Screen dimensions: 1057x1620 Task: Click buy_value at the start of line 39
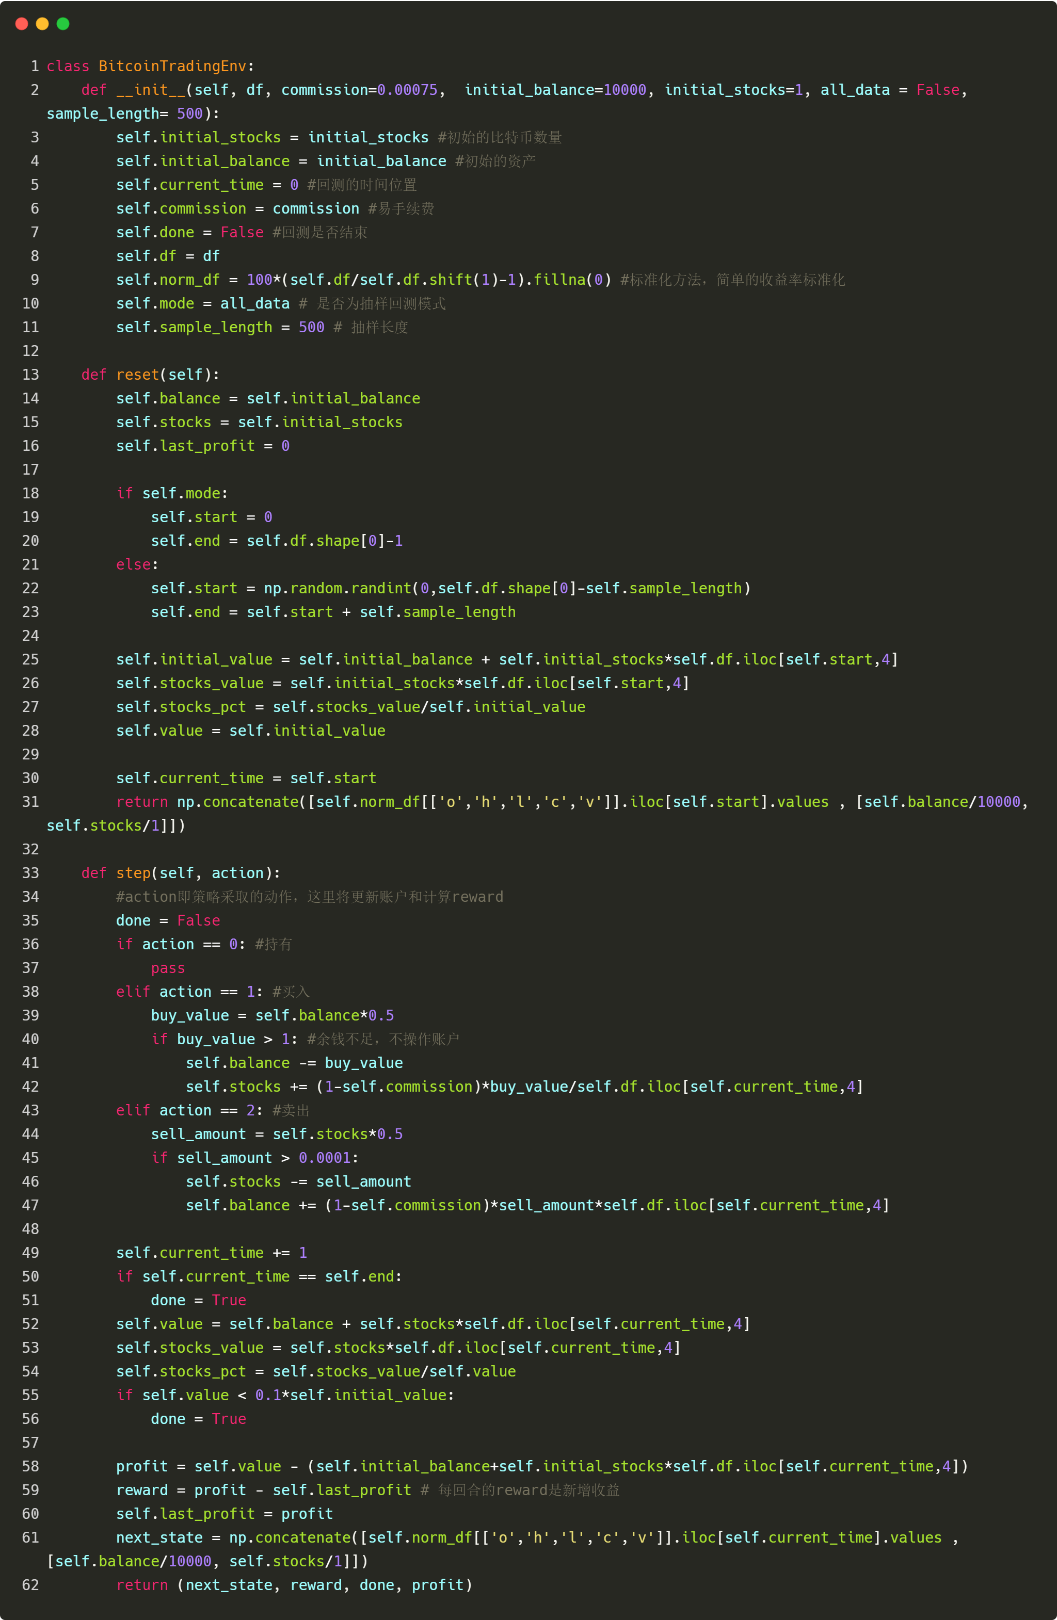190,1015
